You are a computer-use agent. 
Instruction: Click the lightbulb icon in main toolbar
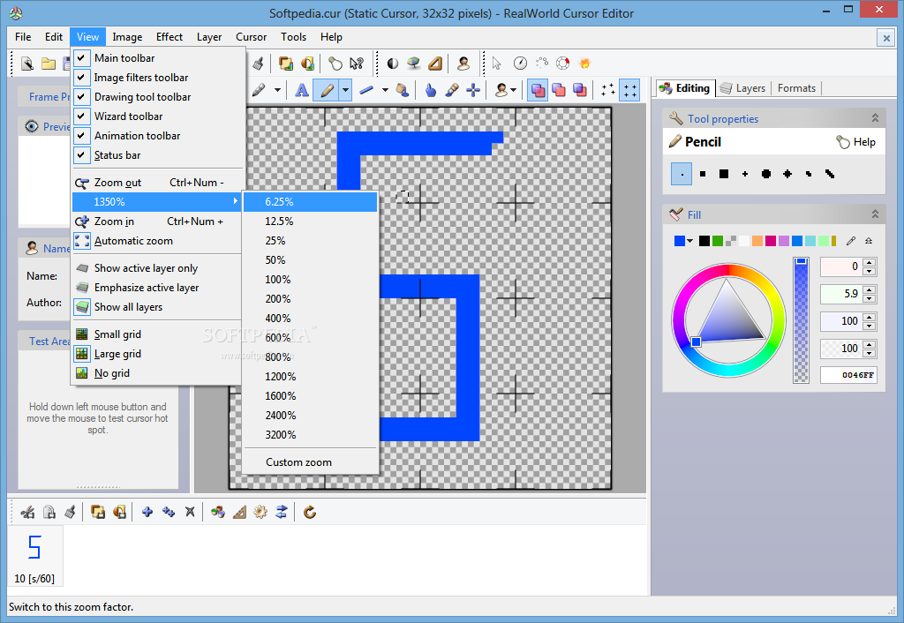point(335,64)
